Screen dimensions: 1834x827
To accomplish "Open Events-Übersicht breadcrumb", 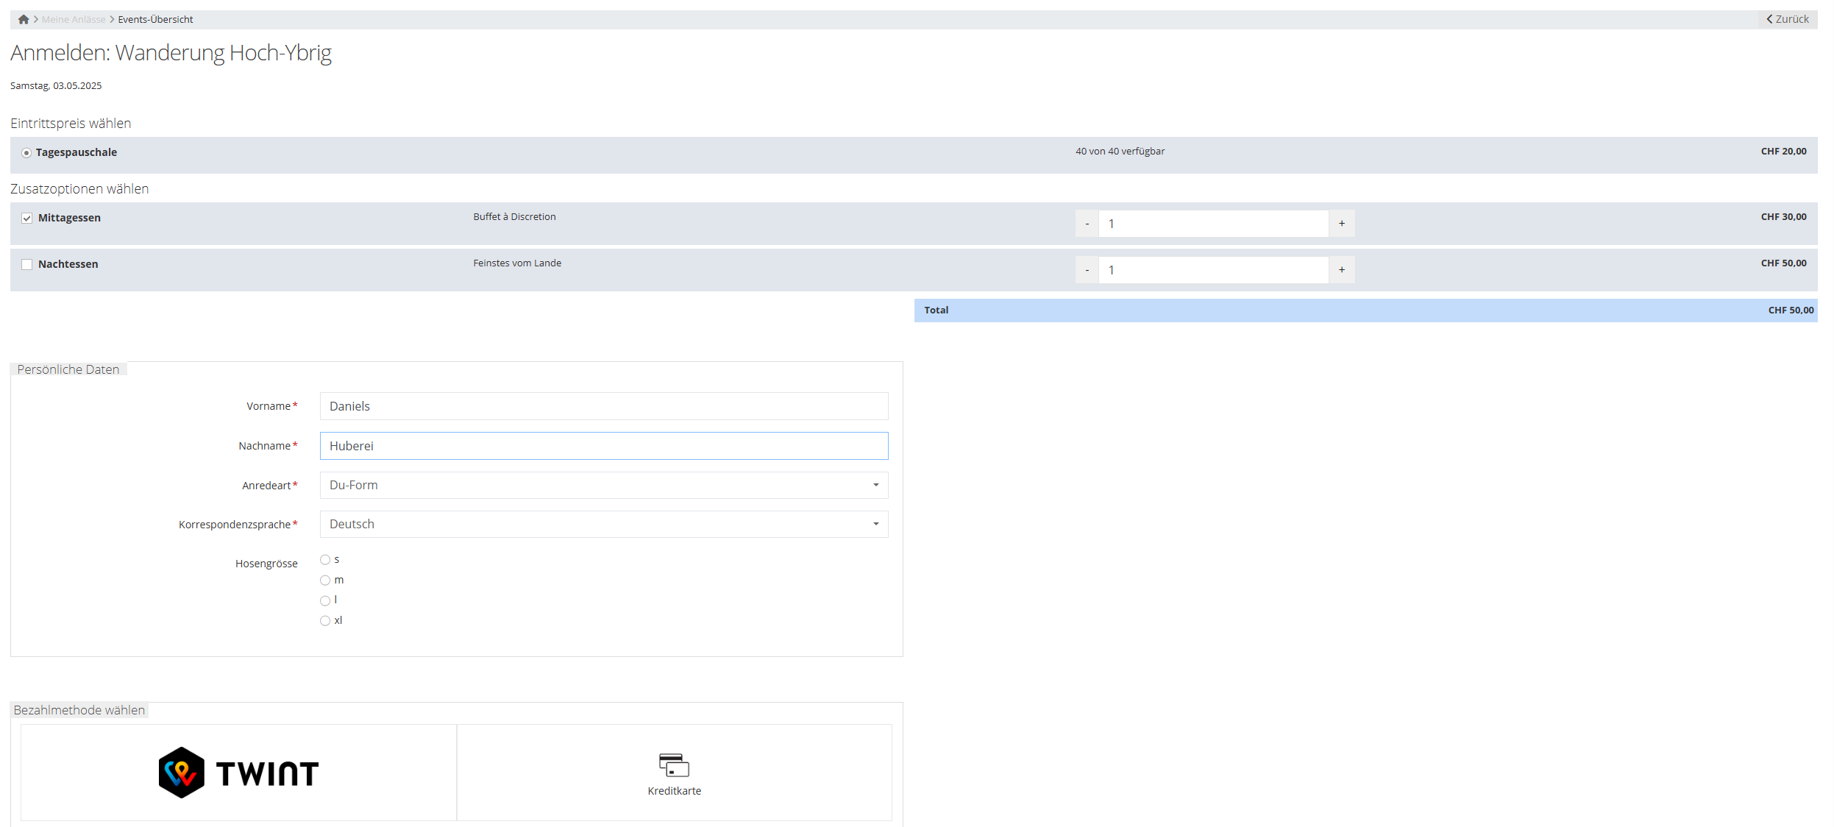I will pos(155,20).
